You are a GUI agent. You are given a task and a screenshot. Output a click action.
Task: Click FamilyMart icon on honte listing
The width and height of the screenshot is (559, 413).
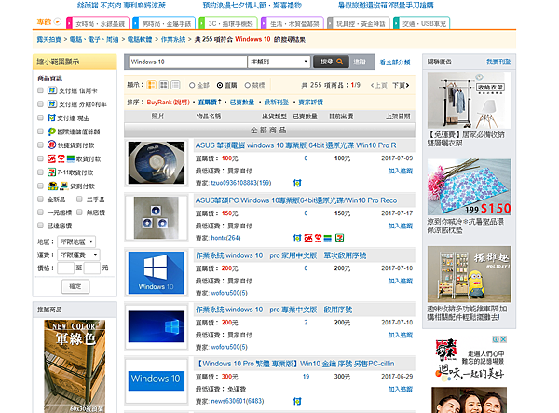(x=328, y=238)
